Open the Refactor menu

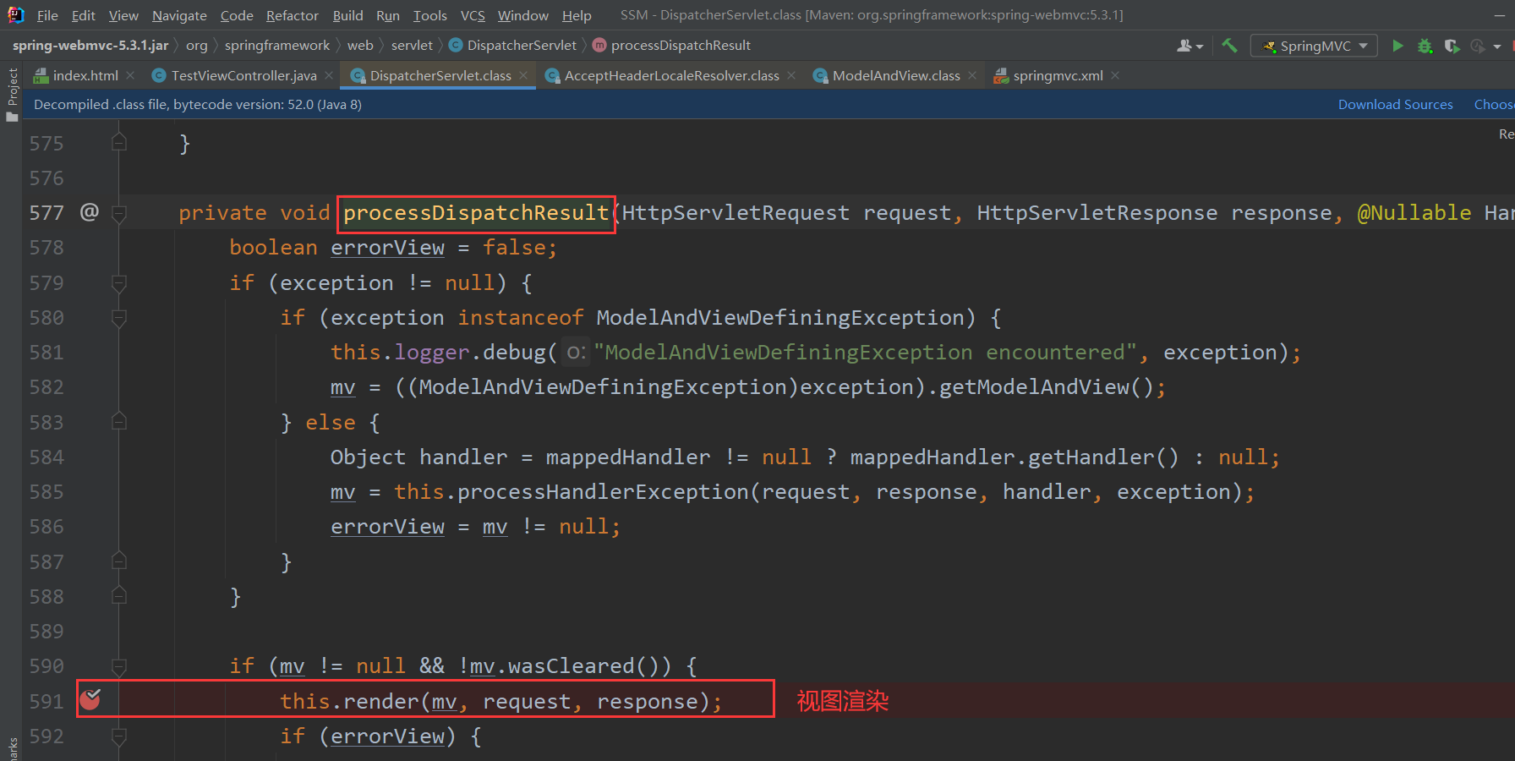point(293,15)
